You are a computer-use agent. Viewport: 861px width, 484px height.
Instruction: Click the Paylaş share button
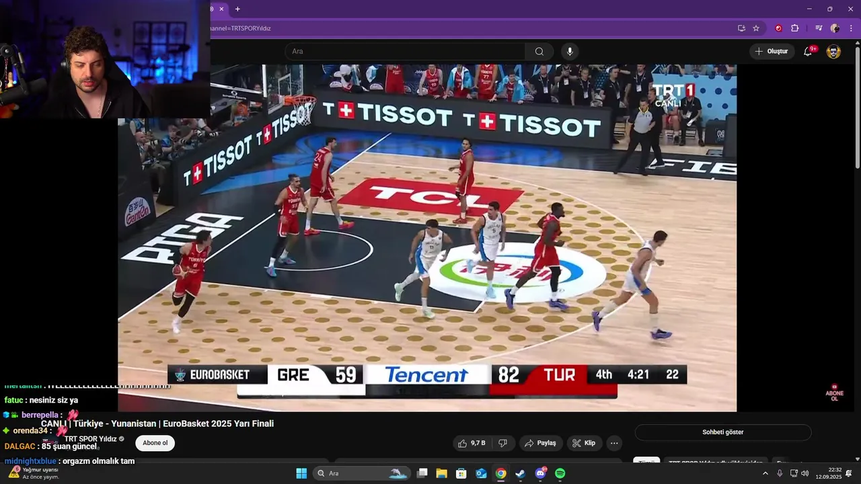540,443
